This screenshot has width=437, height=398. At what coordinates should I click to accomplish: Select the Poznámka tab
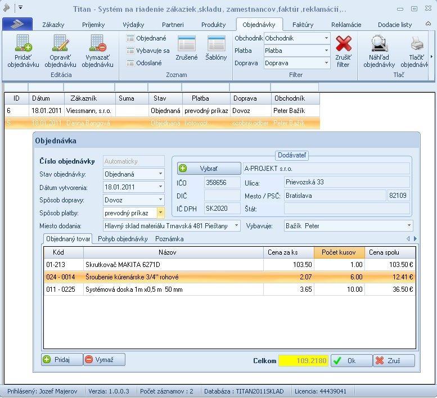(x=169, y=239)
